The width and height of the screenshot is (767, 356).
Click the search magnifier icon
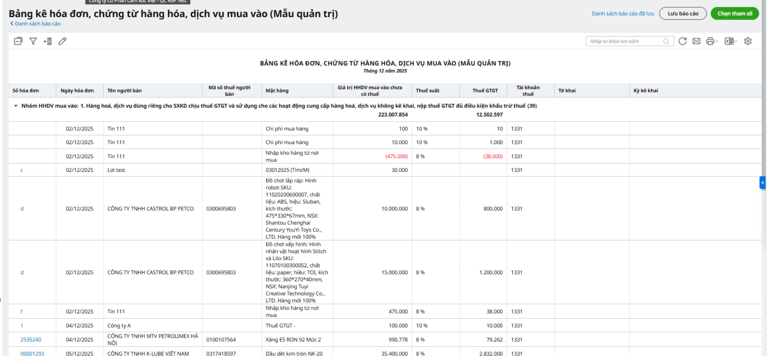click(x=666, y=41)
